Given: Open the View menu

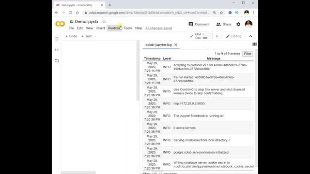Looking at the screenshot, I should (89, 28).
